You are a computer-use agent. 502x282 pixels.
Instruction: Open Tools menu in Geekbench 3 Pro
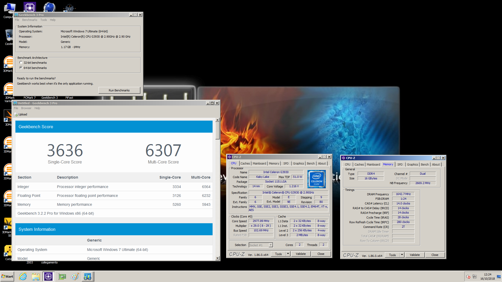[44, 20]
